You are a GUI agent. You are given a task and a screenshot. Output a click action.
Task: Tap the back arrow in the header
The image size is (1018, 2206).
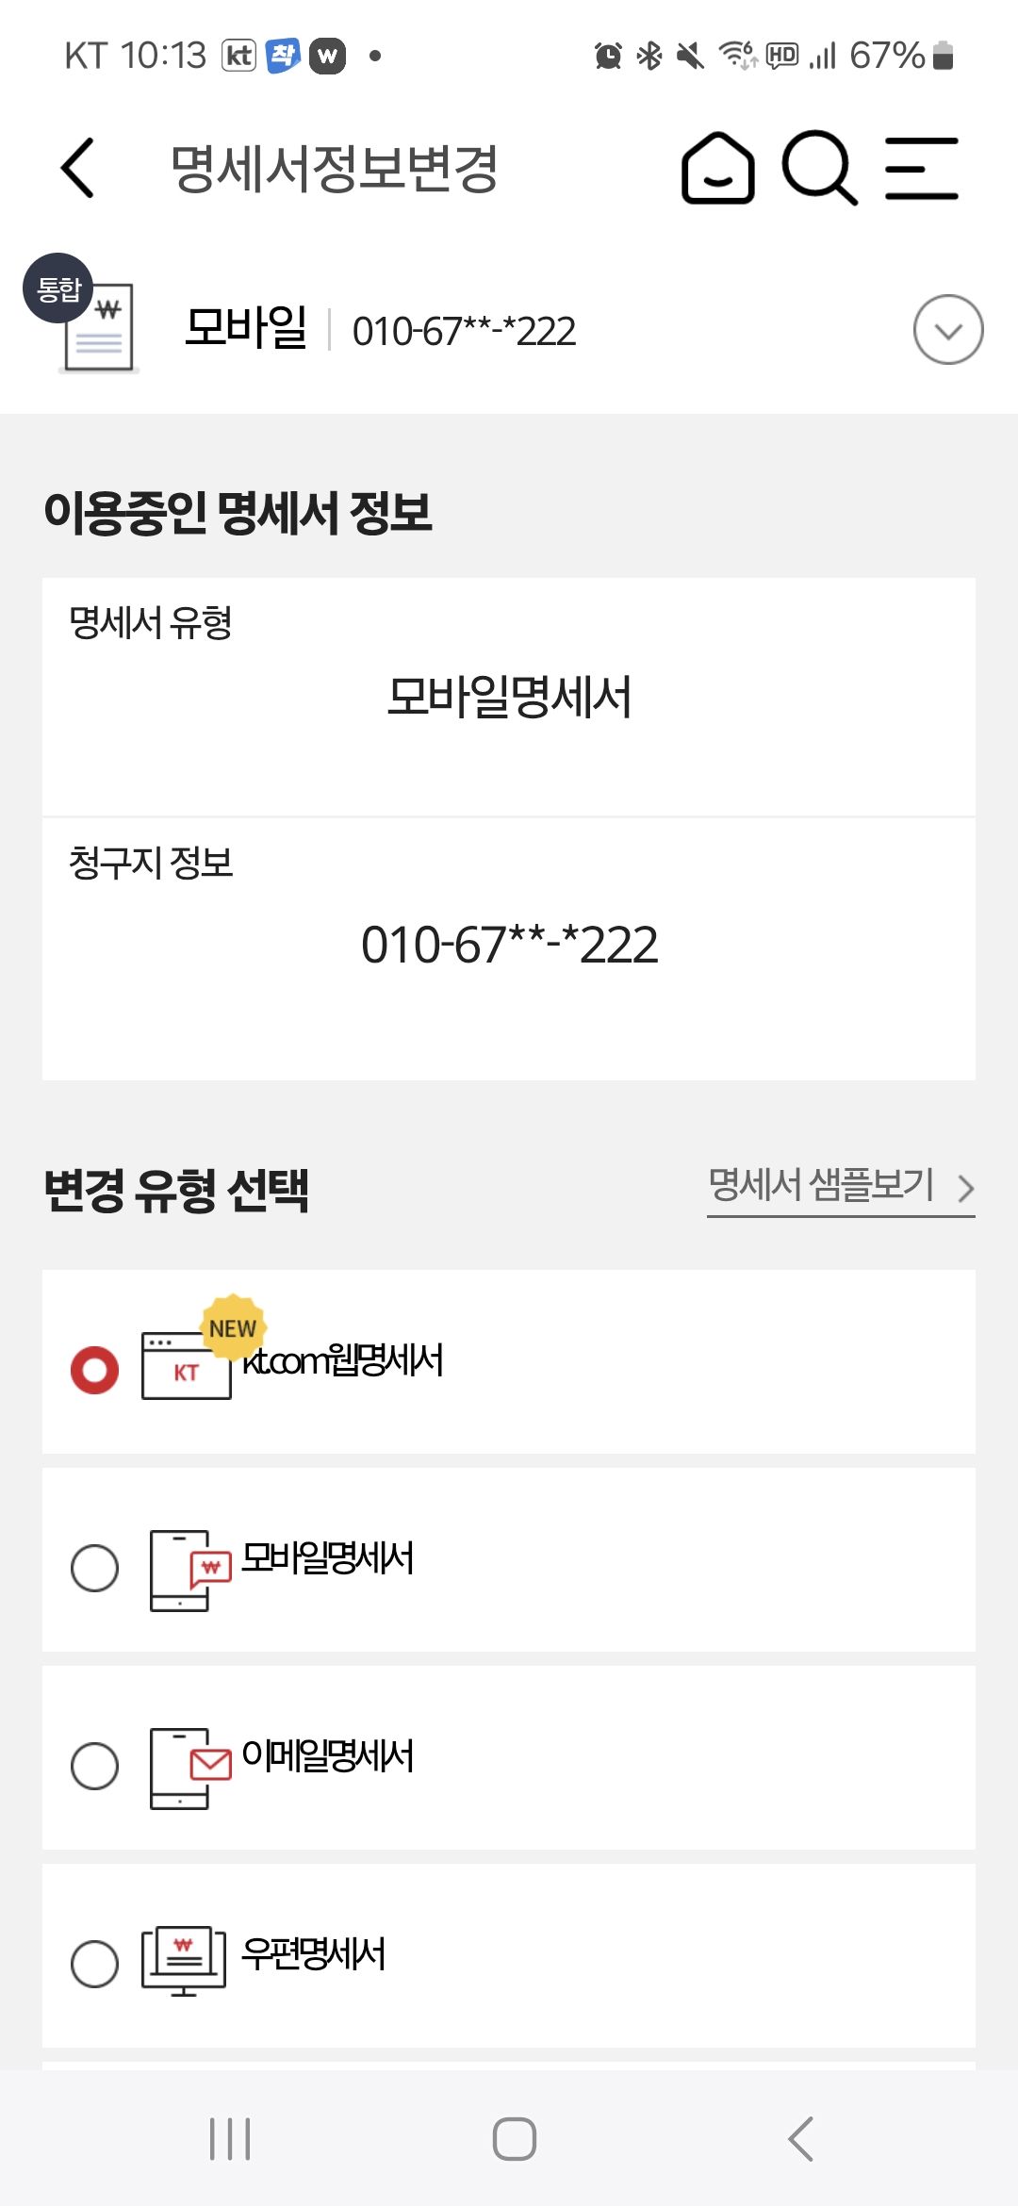coord(78,168)
